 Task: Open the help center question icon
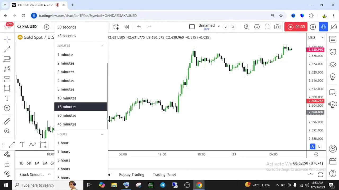tap(333, 174)
